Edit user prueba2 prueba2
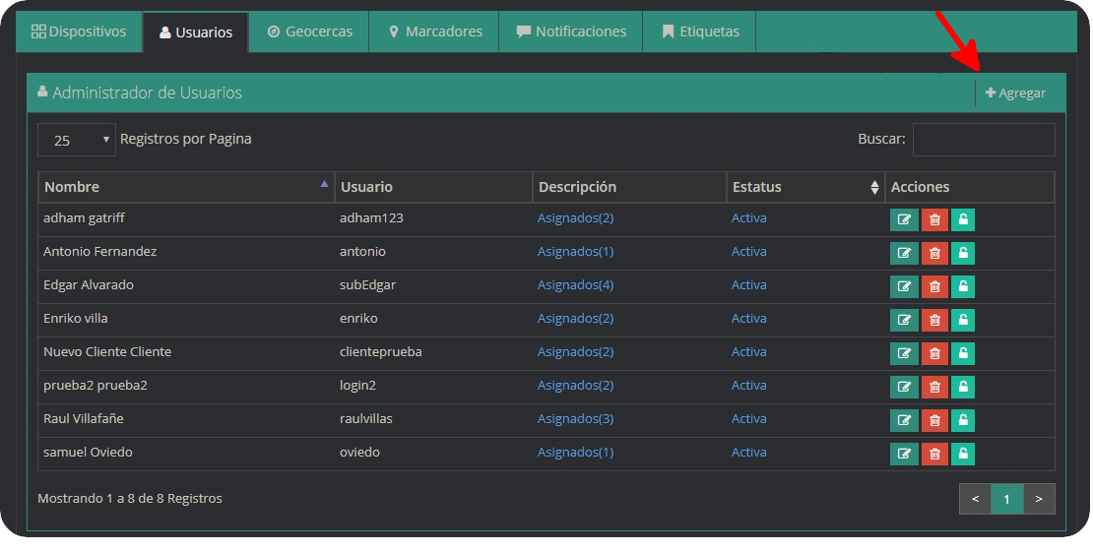 (x=904, y=387)
